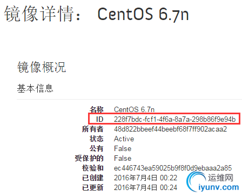Click the status value Active

click(x=124, y=139)
